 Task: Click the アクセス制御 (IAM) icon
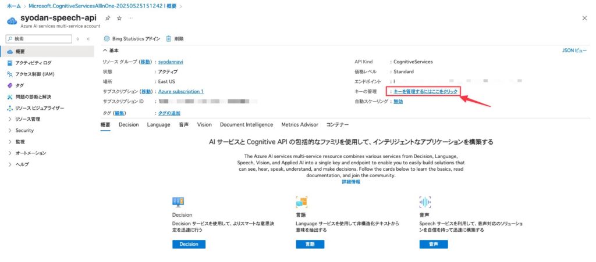pos(10,74)
